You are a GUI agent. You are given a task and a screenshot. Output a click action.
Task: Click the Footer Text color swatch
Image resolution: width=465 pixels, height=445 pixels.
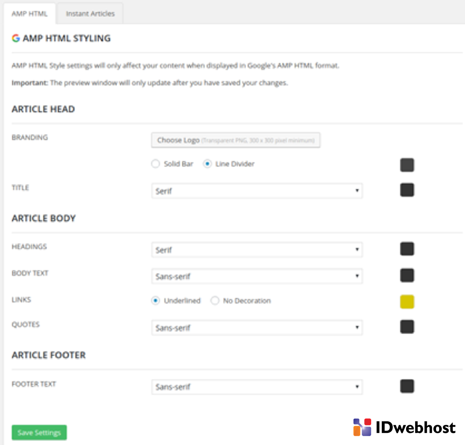click(x=407, y=386)
